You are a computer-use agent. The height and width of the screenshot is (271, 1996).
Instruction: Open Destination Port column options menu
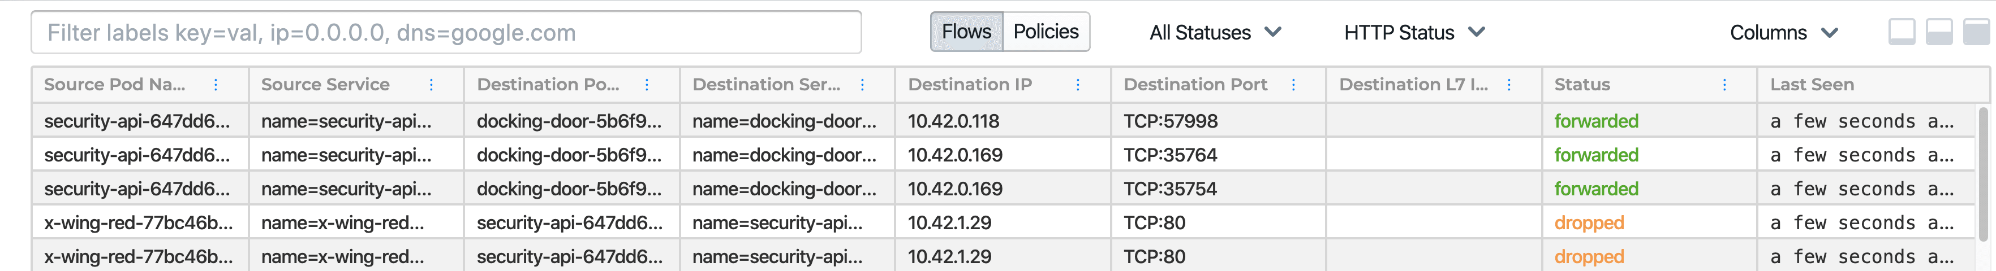[1292, 84]
